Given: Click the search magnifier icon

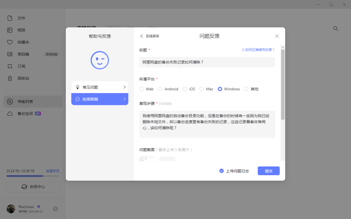Looking at the screenshot, I should pos(336,29).
